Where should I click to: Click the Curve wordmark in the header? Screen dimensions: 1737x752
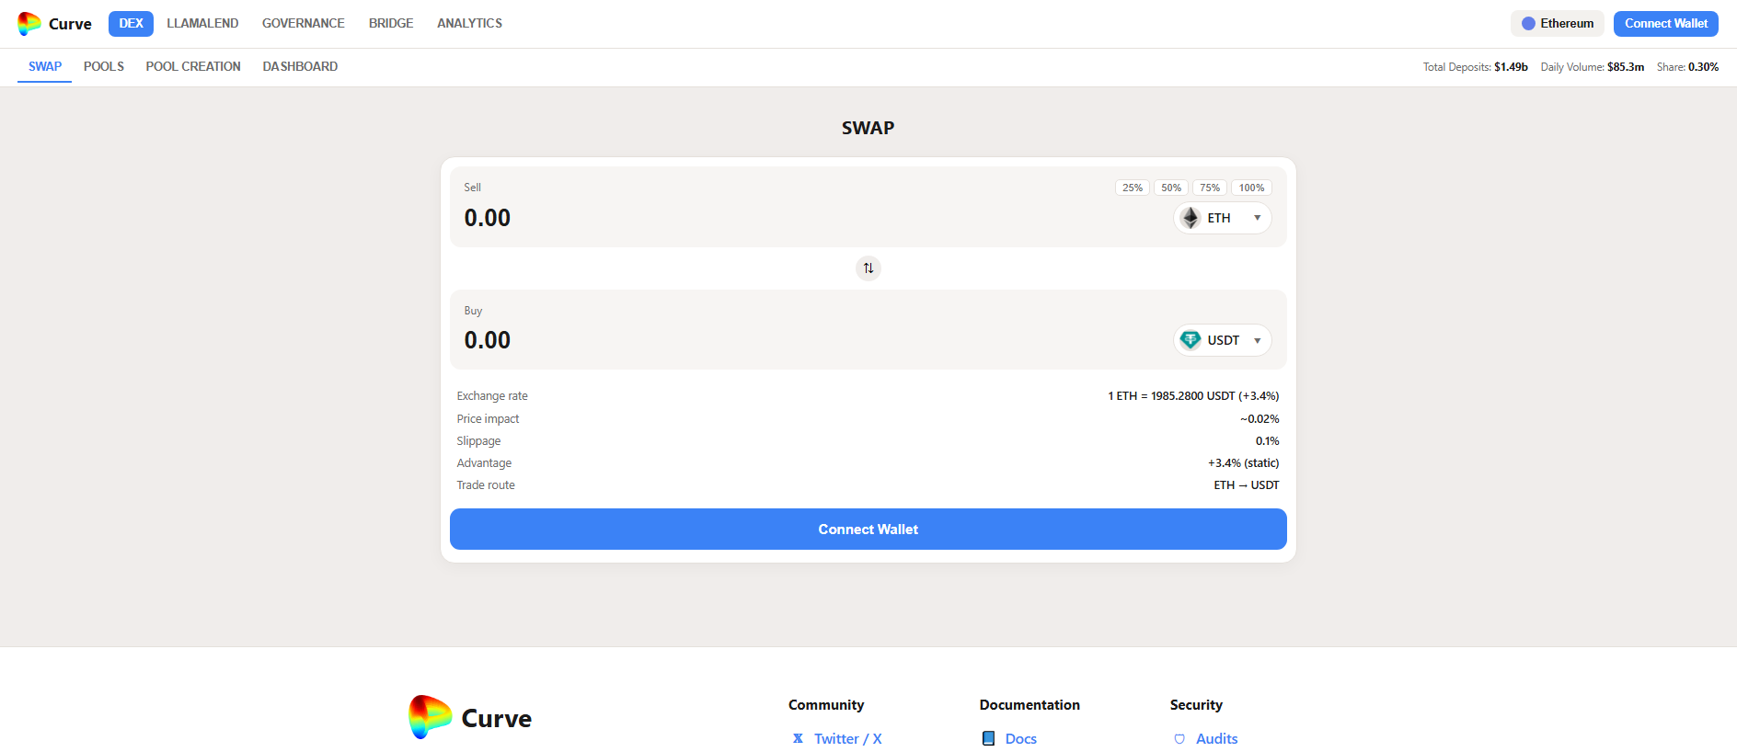(x=70, y=24)
